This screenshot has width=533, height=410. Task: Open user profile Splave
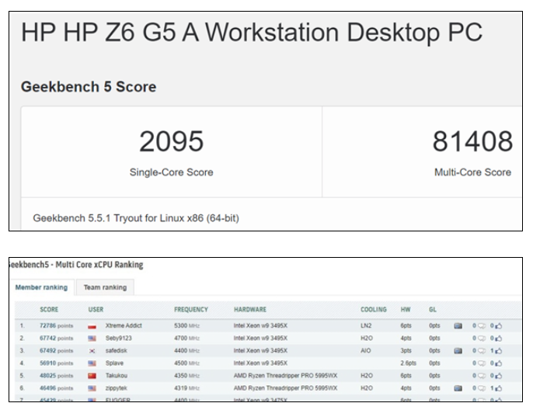[114, 363]
